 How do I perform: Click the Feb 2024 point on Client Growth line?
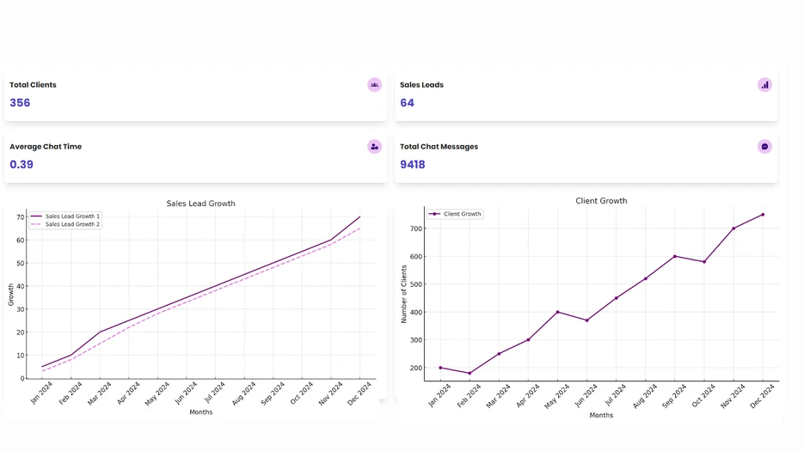pos(470,373)
